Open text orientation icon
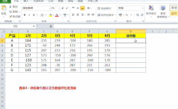 point(88,8)
